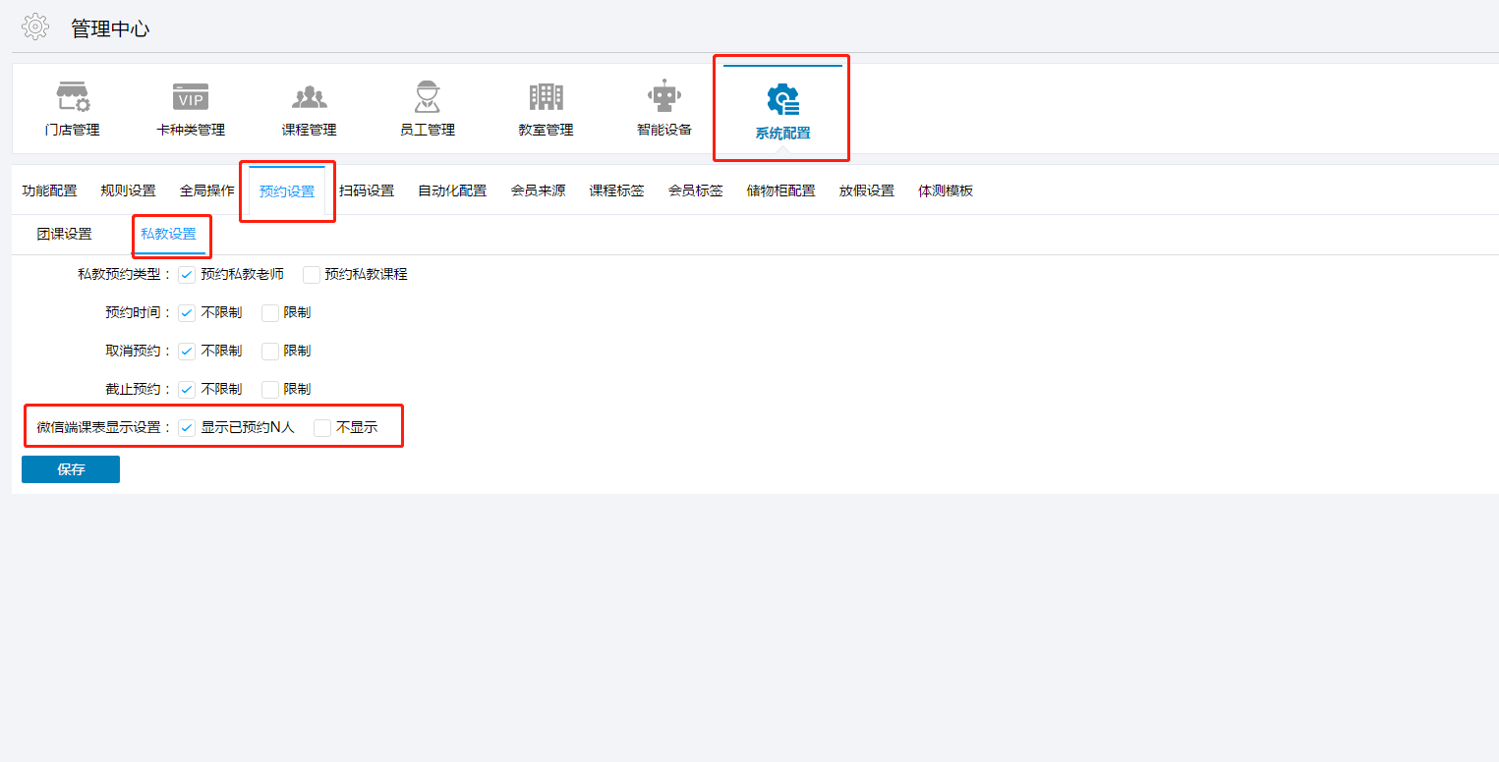
Task: Switch to the 团课设置 tab
Action: coord(64,235)
